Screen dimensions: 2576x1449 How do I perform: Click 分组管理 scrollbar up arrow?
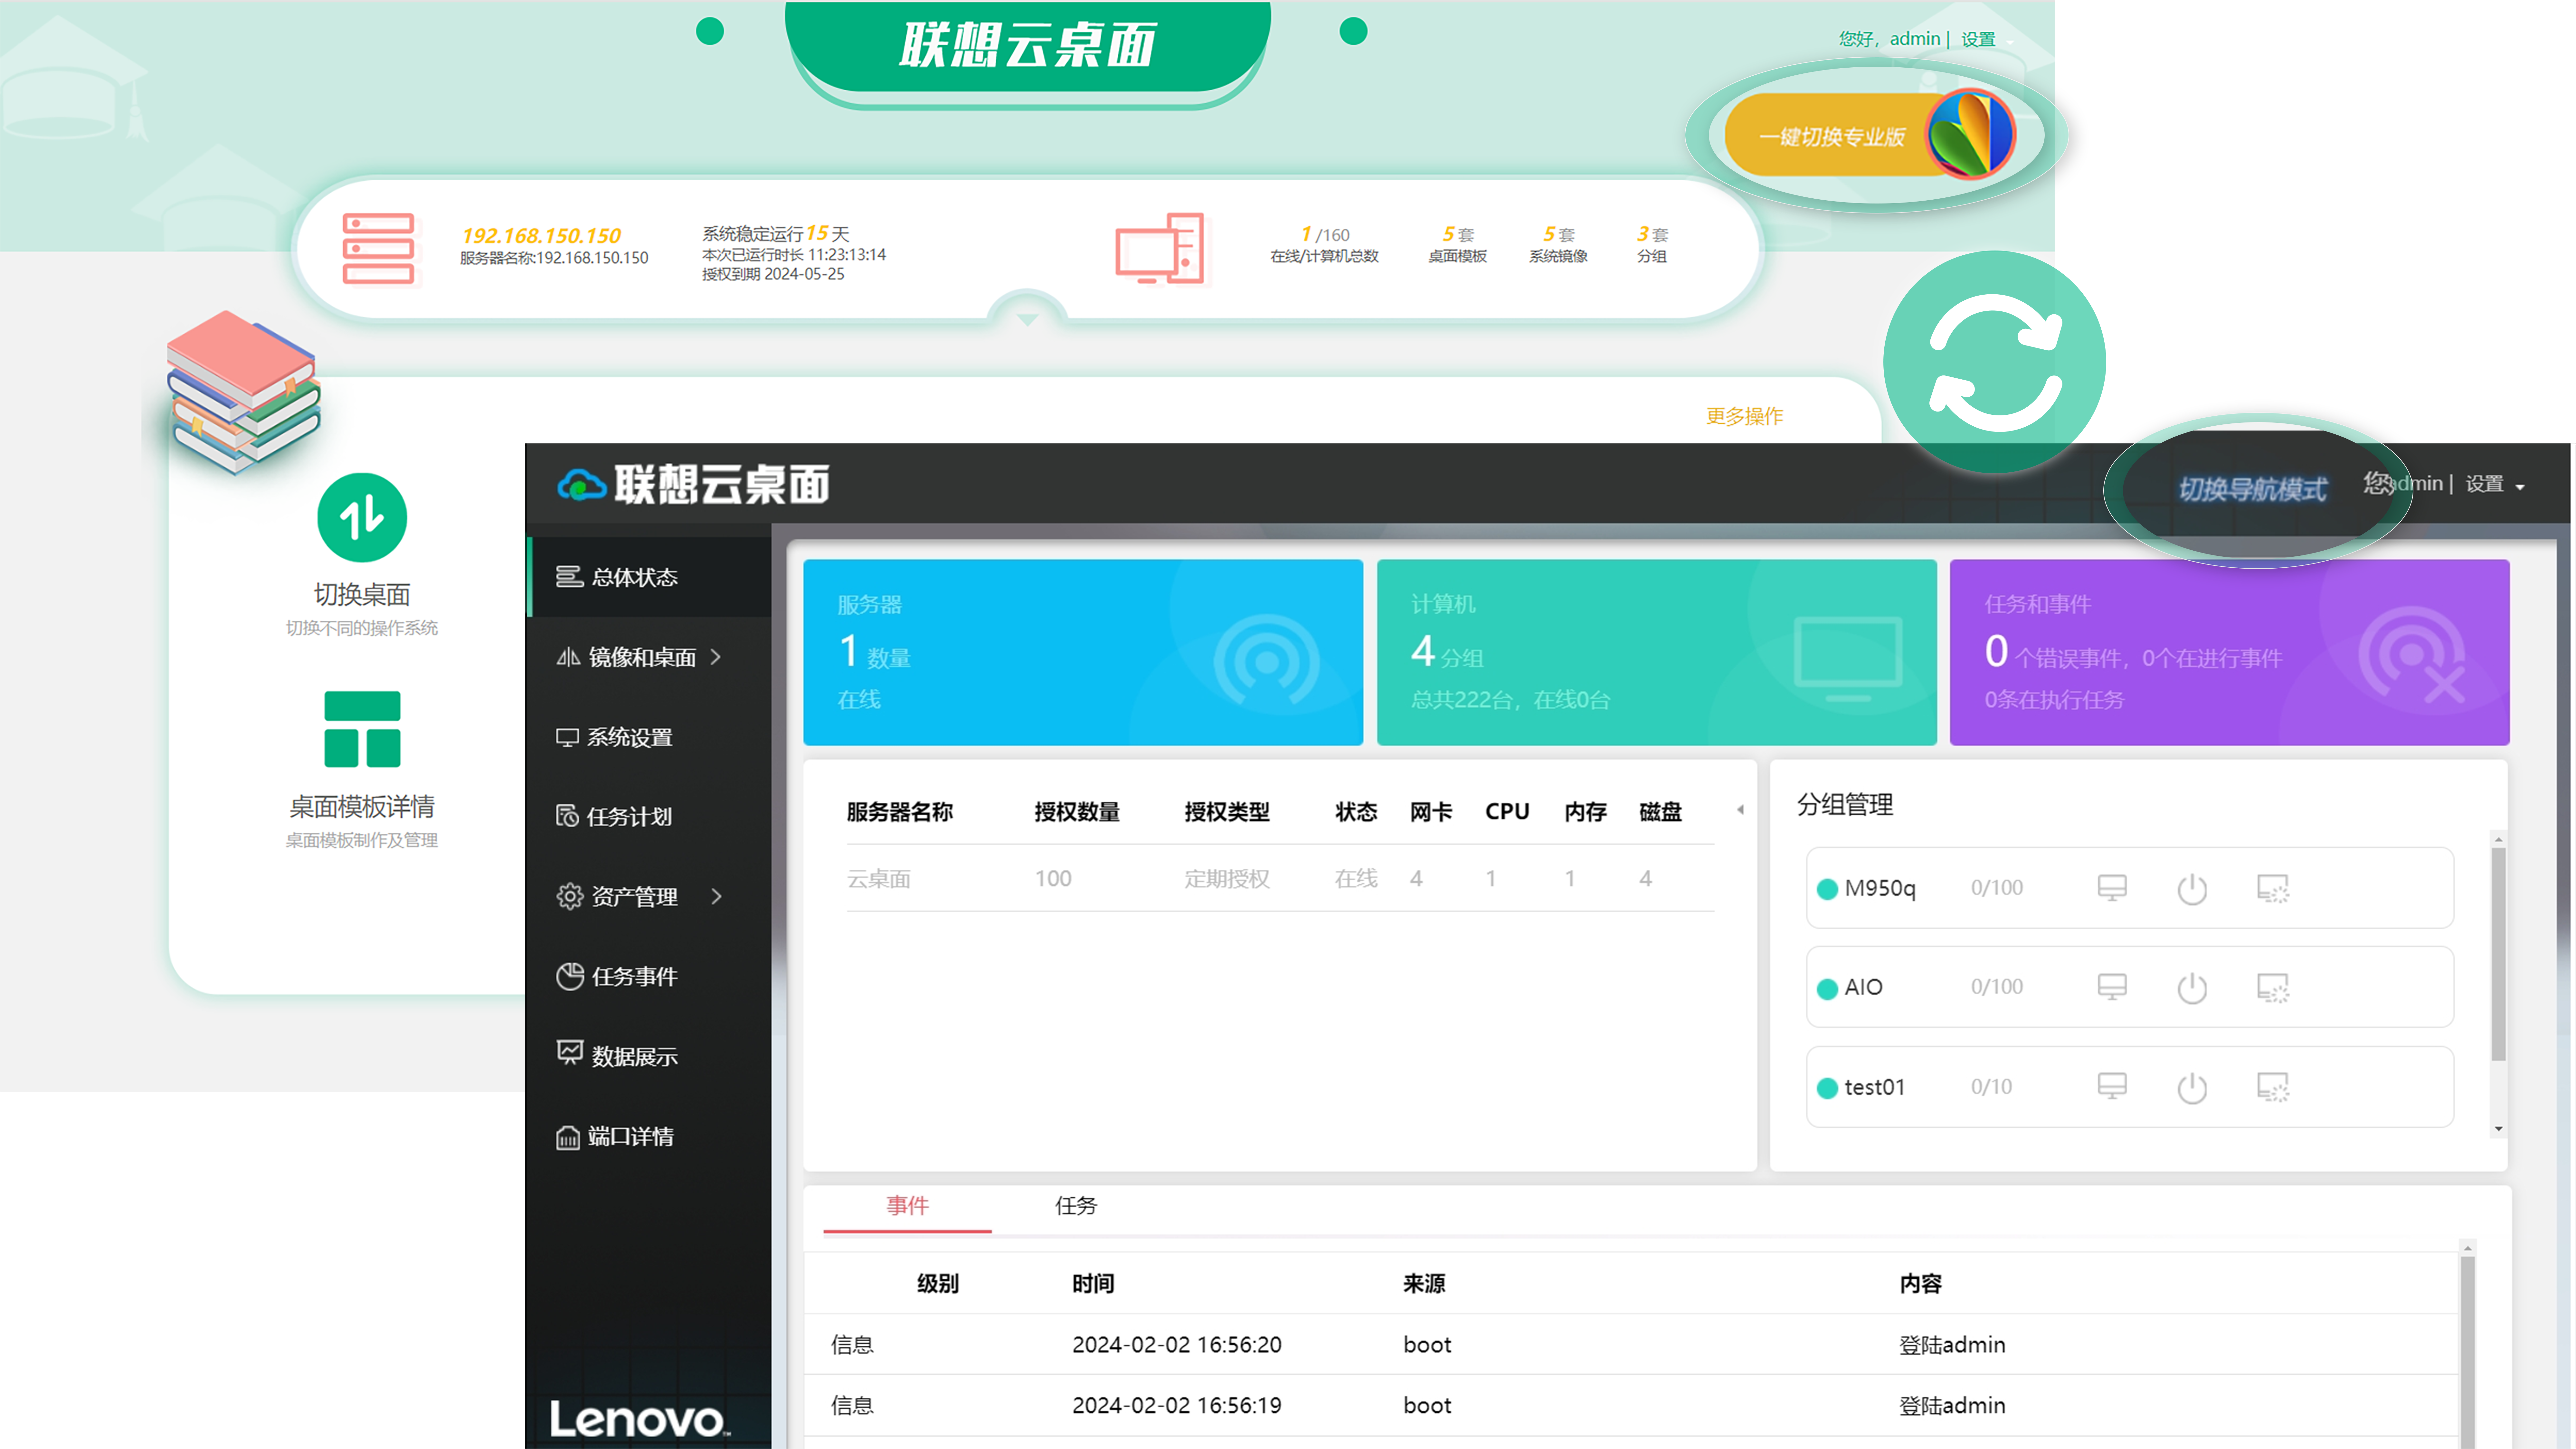2498,839
